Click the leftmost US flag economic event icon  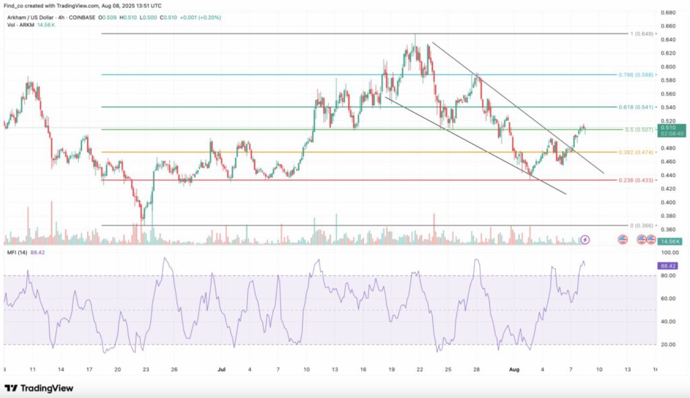click(x=623, y=239)
